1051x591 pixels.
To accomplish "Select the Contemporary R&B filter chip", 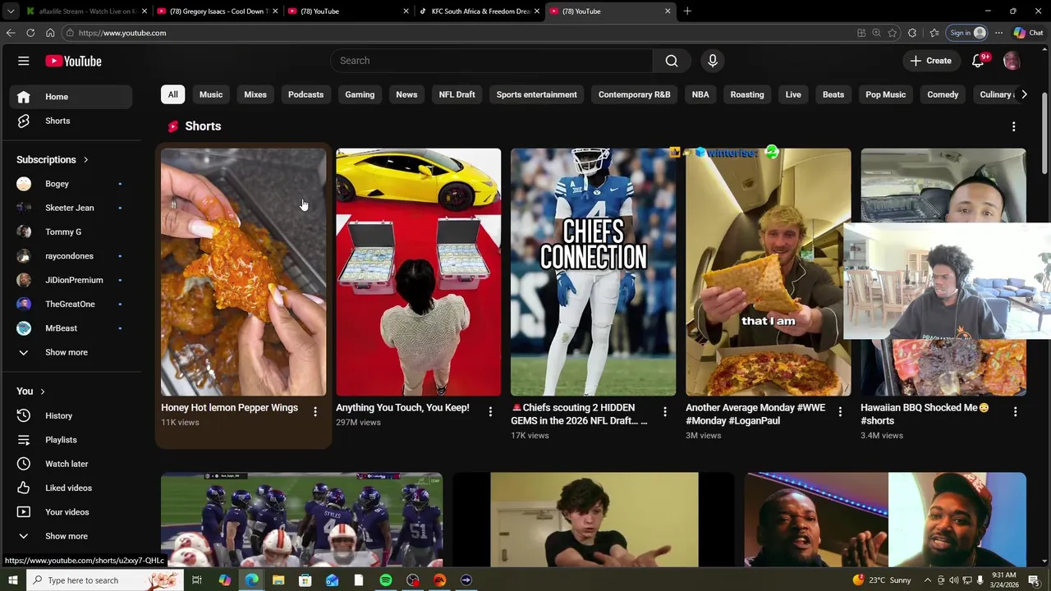I will 634,94.
